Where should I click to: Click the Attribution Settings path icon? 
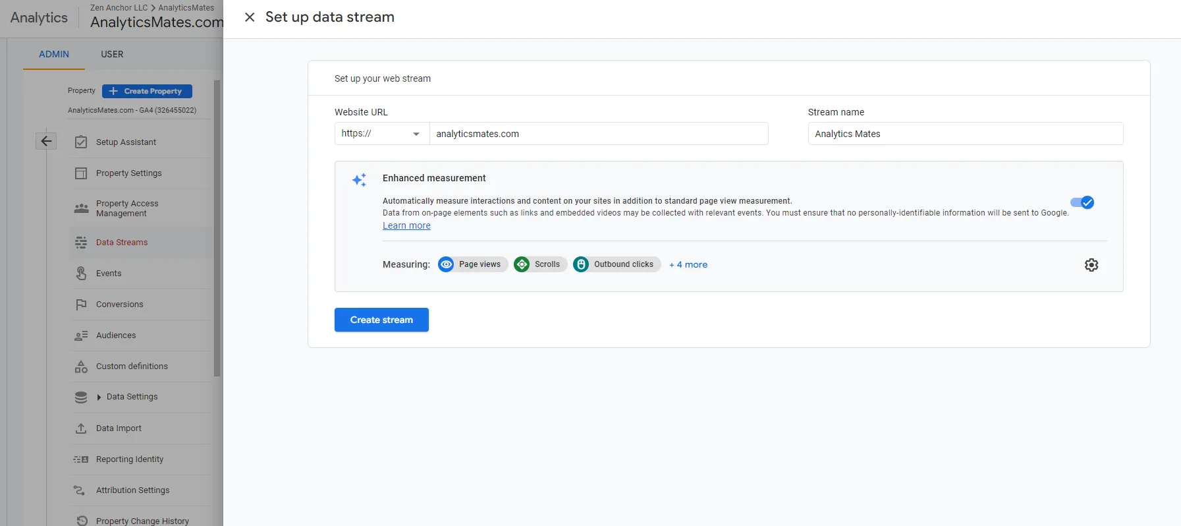tap(80, 490)
